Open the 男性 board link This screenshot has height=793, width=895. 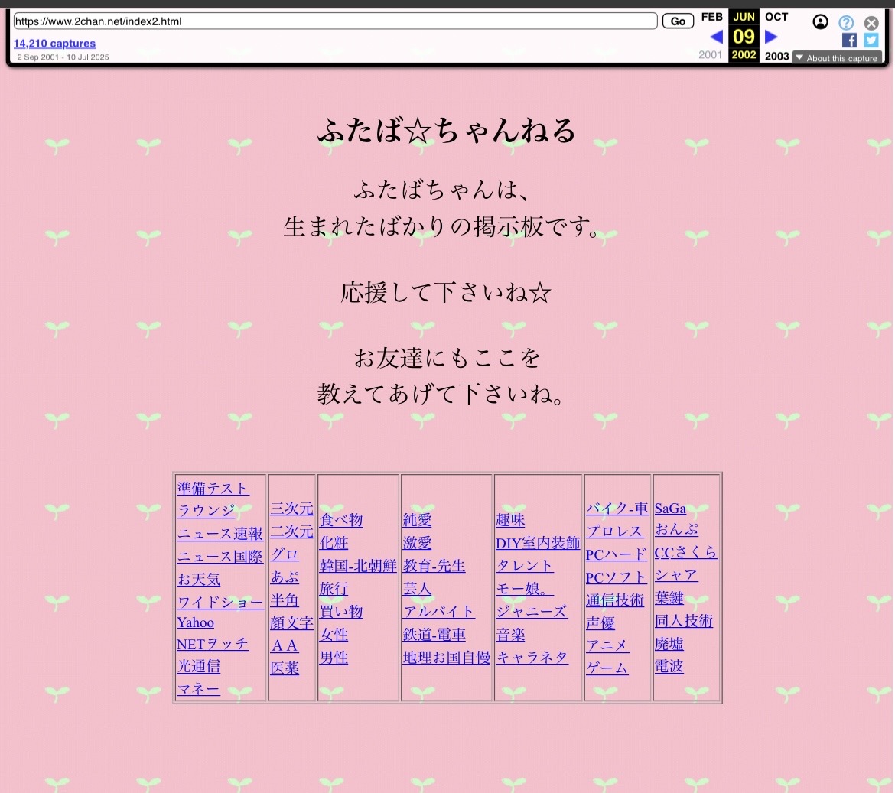coord(334,657)
